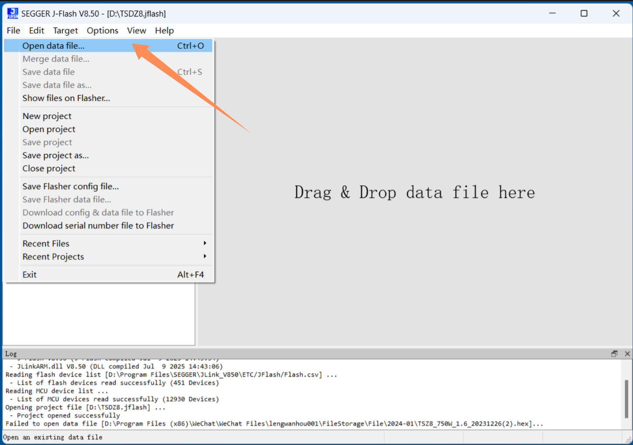Click 'Reading flash device list' log line

(171, 374)
